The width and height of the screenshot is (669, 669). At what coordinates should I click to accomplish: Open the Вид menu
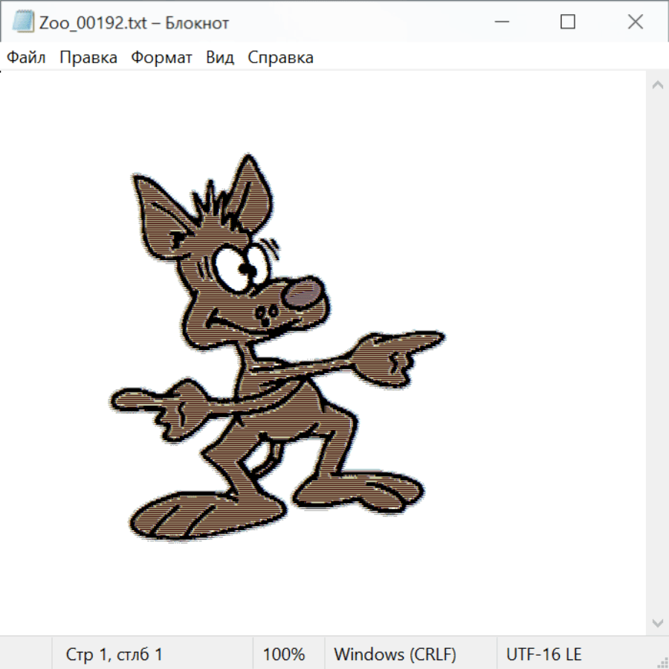click(x=220, y=58)
